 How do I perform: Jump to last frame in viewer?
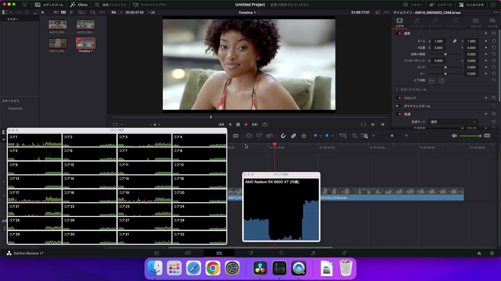click(x=255, y=124)
